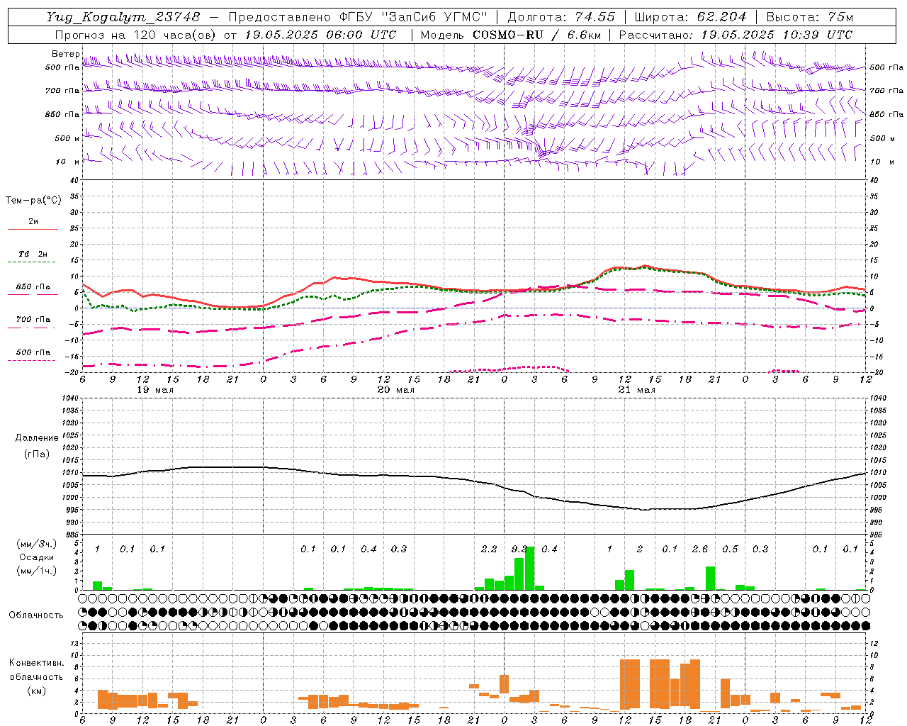
Task: Click the Облачность cloudiness row label
Action: click(36, 615)
